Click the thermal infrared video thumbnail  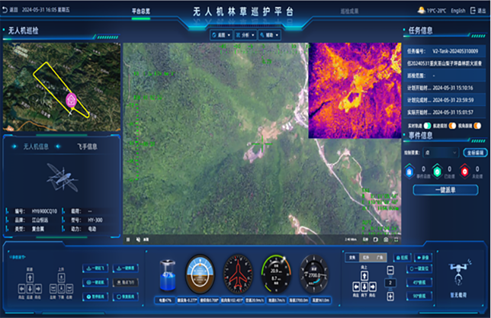click(x=355, y=90)
